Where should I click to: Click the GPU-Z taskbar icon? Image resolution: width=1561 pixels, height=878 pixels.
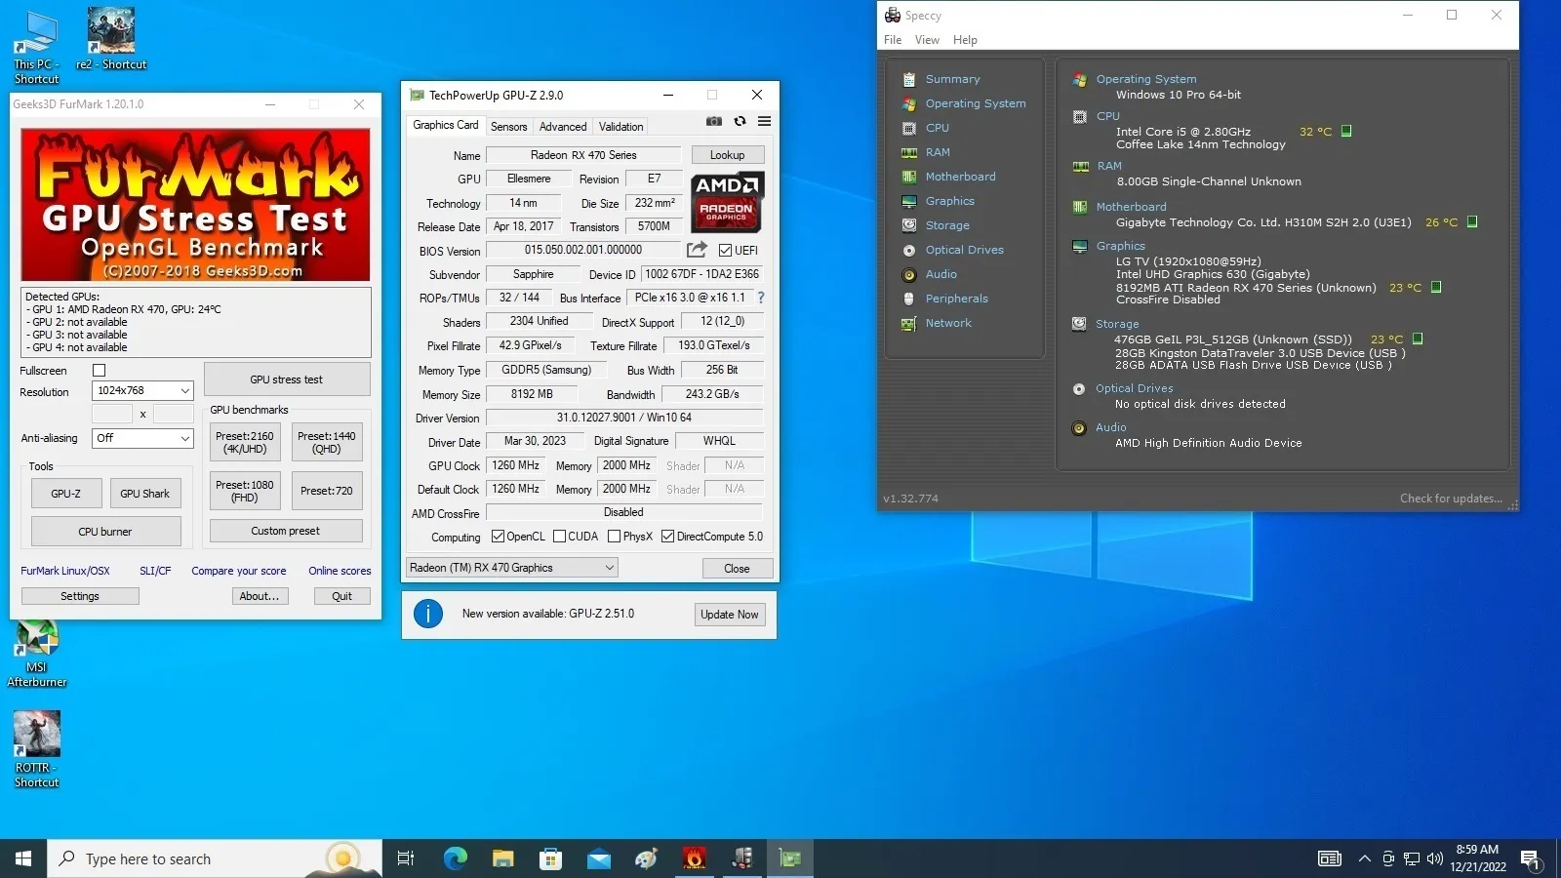click(790, 858)
